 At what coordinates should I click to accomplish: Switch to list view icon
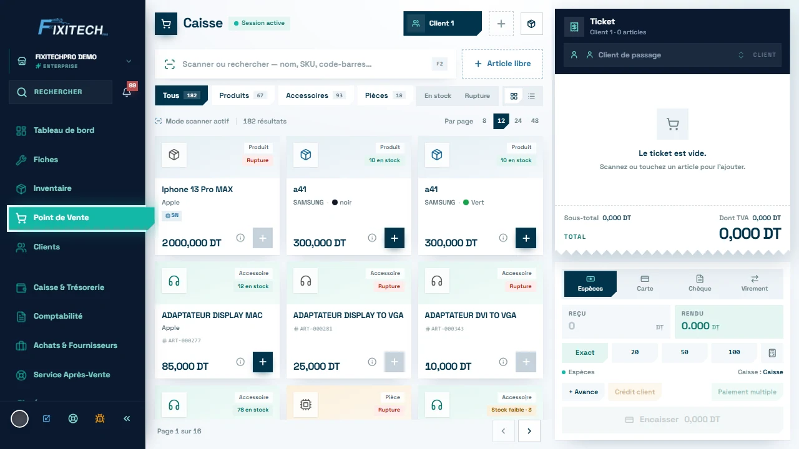click(x=532, y=96)
